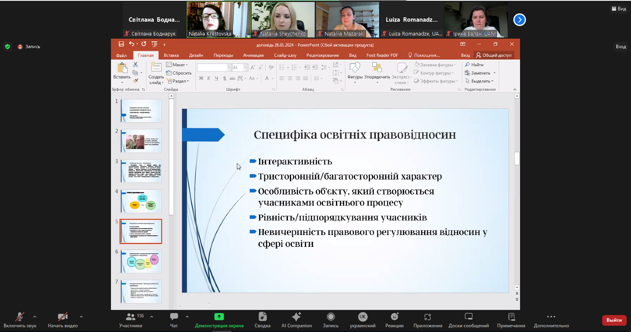This screenshot has height=332, width=631.
Task: Click the Вход sign-in button beside Zoom window
Action: point(621,47)
